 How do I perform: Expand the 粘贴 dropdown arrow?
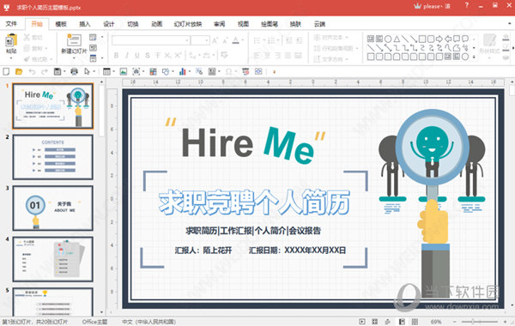11,58
